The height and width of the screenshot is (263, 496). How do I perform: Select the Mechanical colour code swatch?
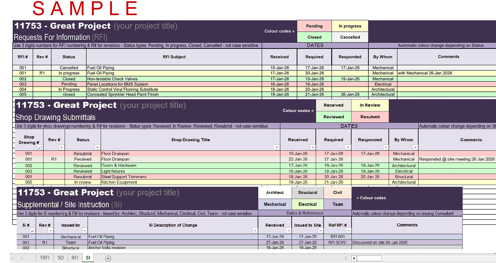(x=275, y=204)
